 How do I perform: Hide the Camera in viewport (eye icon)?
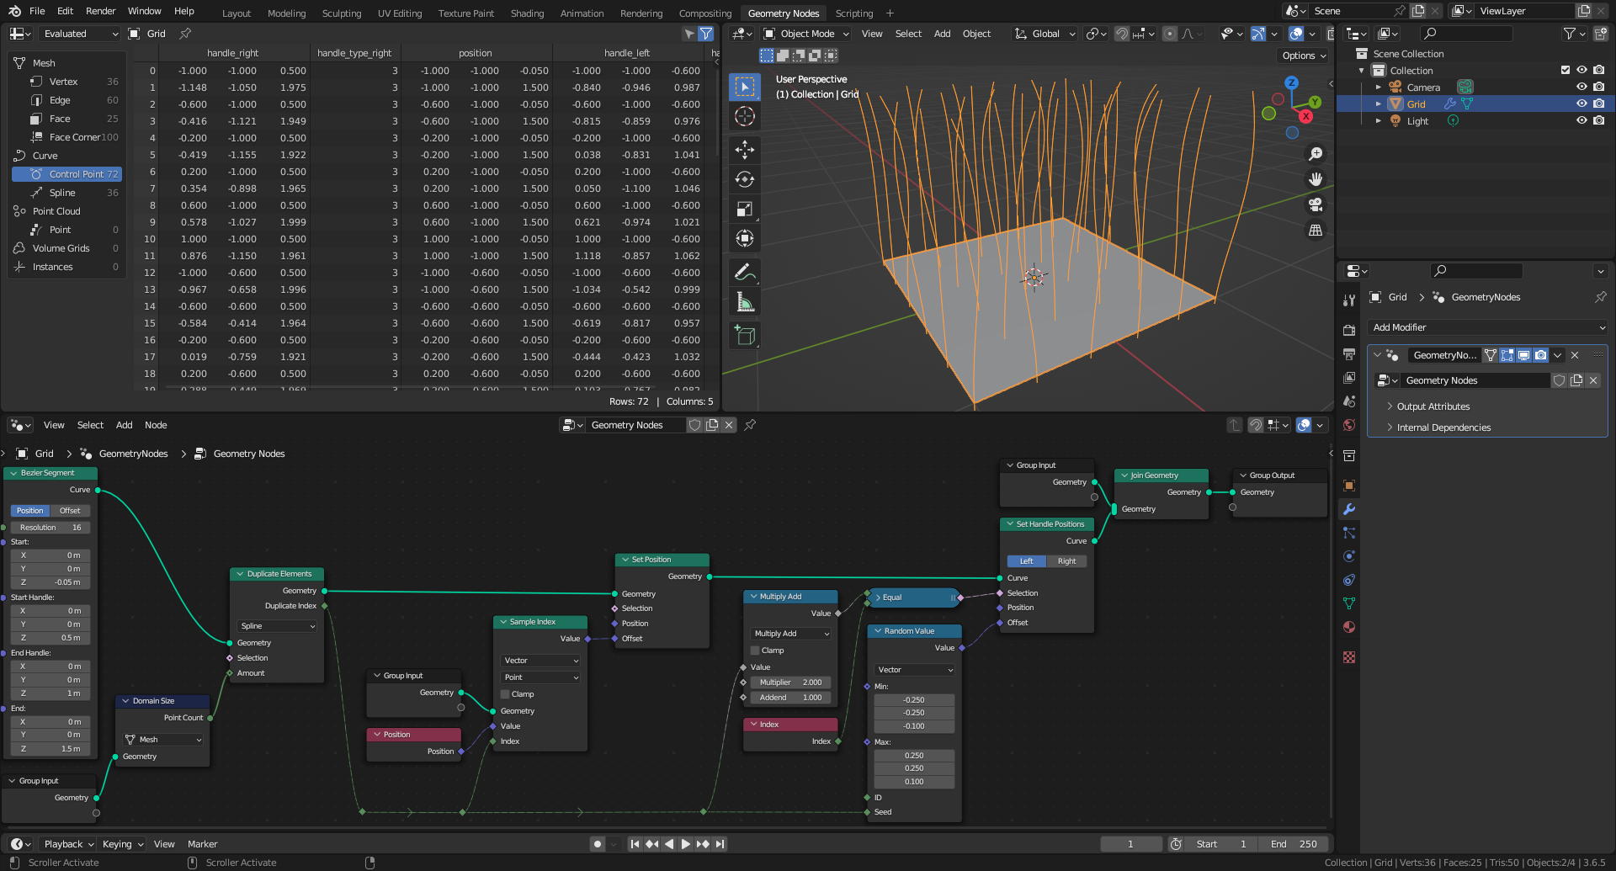point(1581,87)
